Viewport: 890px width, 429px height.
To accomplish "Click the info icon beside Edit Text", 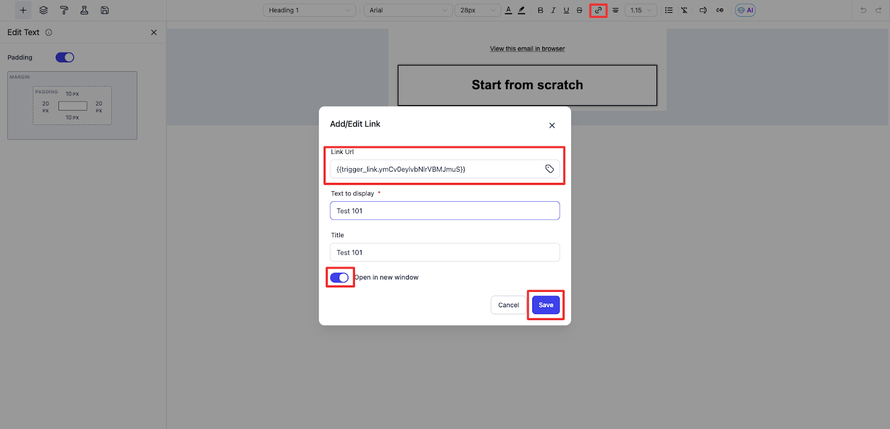I will pos(49,32).
